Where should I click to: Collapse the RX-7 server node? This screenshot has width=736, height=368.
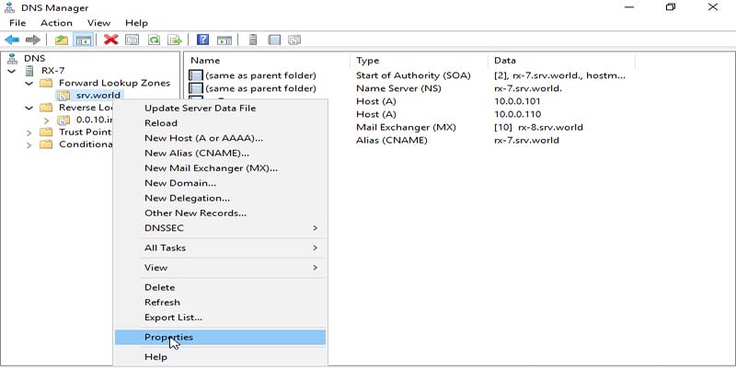12,71
